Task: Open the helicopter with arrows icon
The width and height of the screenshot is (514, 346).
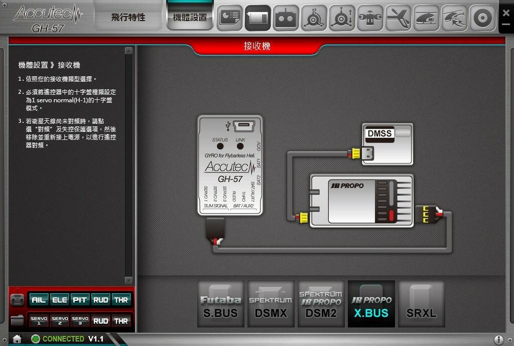Action: click(x=454, y=18)
